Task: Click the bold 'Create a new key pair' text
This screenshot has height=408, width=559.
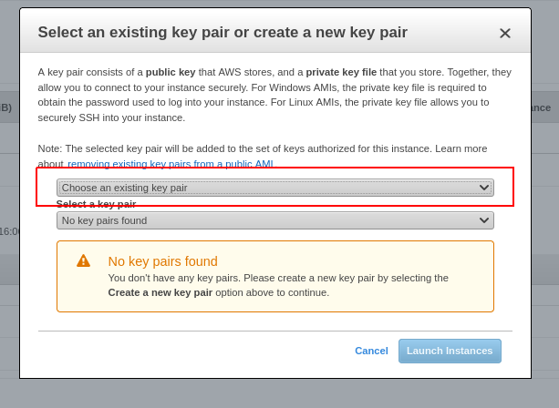Action: (160, 292)
